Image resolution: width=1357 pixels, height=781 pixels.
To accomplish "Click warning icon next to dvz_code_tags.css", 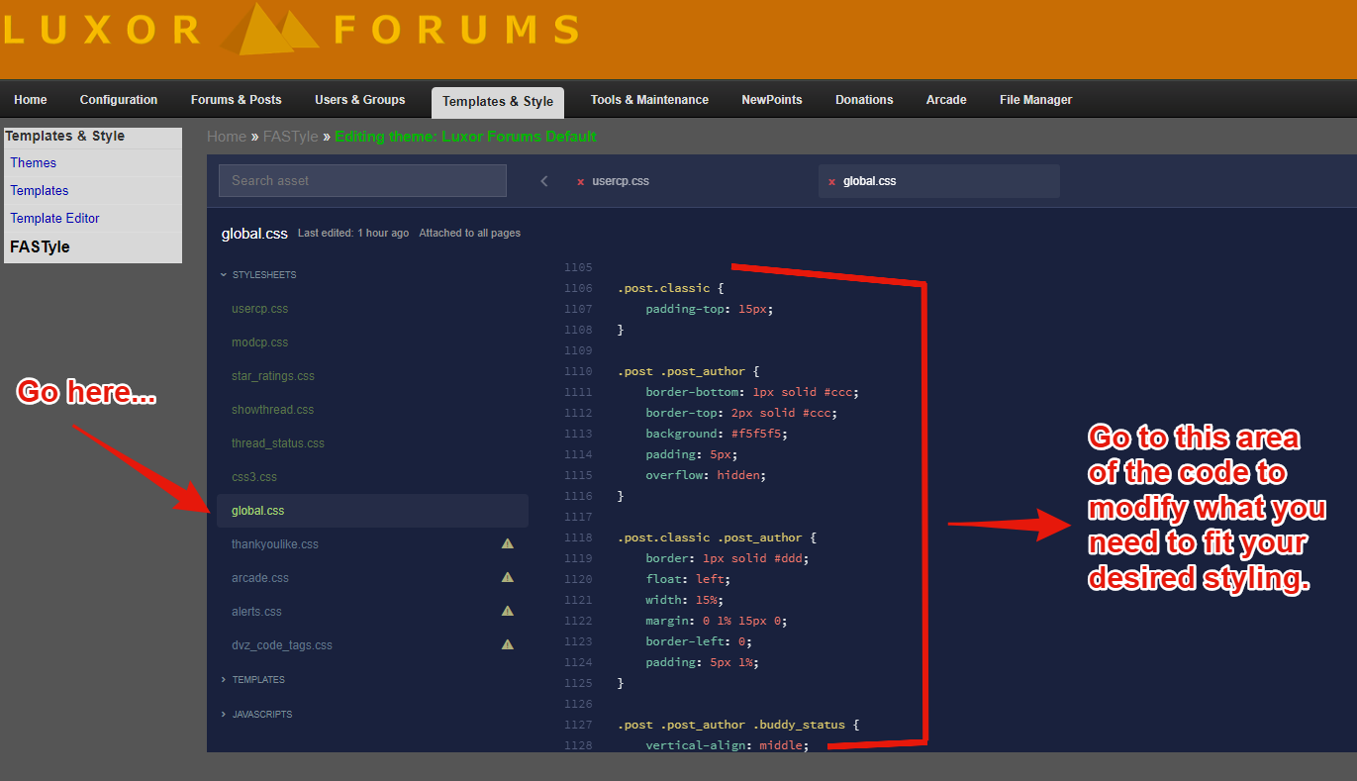I will 508,644.
